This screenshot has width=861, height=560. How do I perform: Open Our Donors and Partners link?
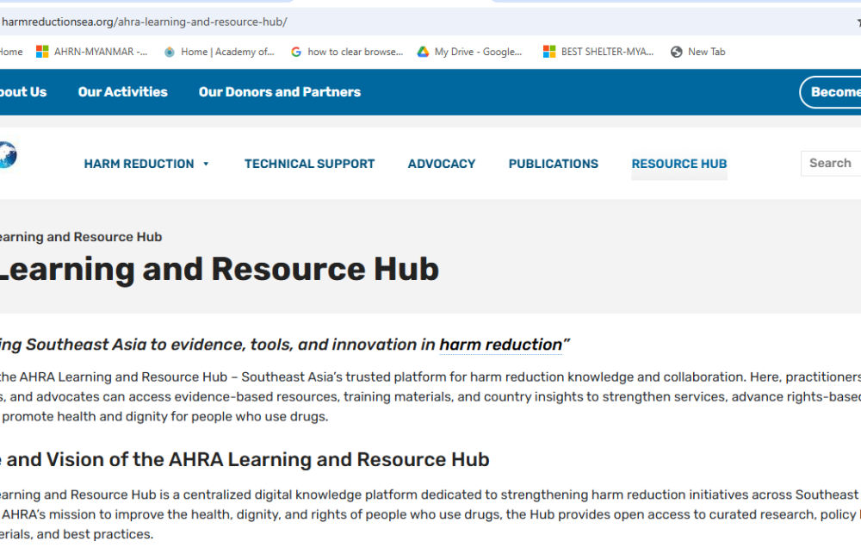click(279, 92)
